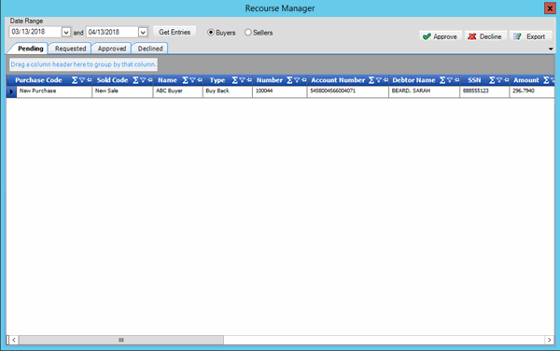Pin the Number column

pyautogui.click(x=304, y=80)
